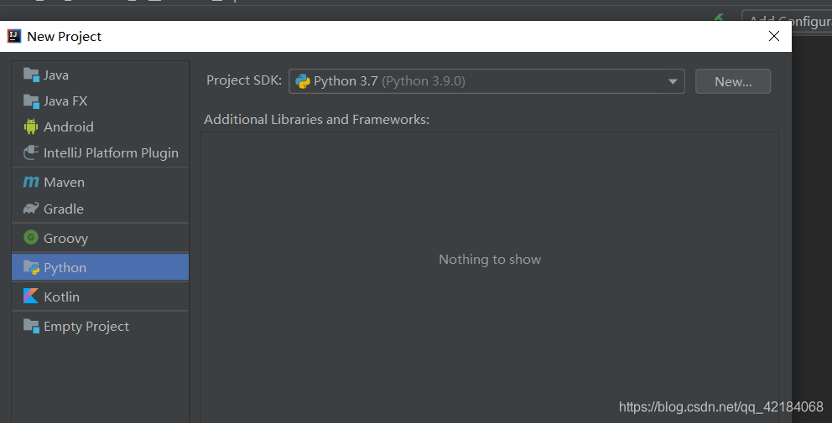Click the Maven 'm' icon

coord(31,182)
